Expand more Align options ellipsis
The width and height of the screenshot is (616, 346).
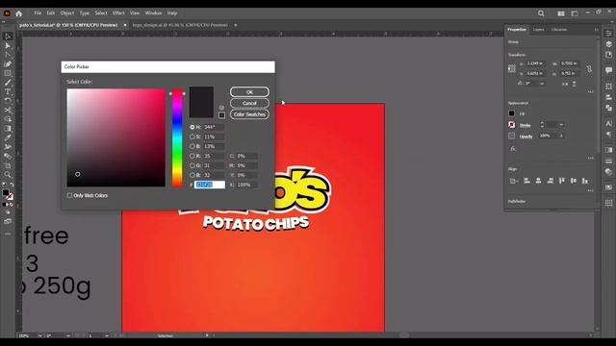point(590,190)
